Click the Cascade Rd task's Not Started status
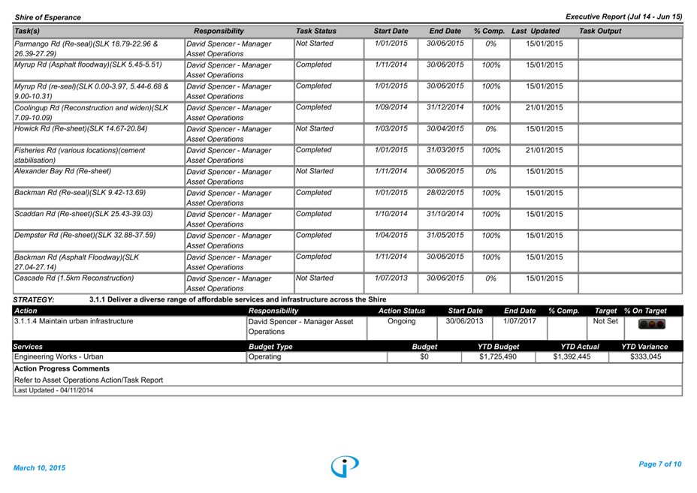This screenshot has width=697, height=493. coord(314,278)
